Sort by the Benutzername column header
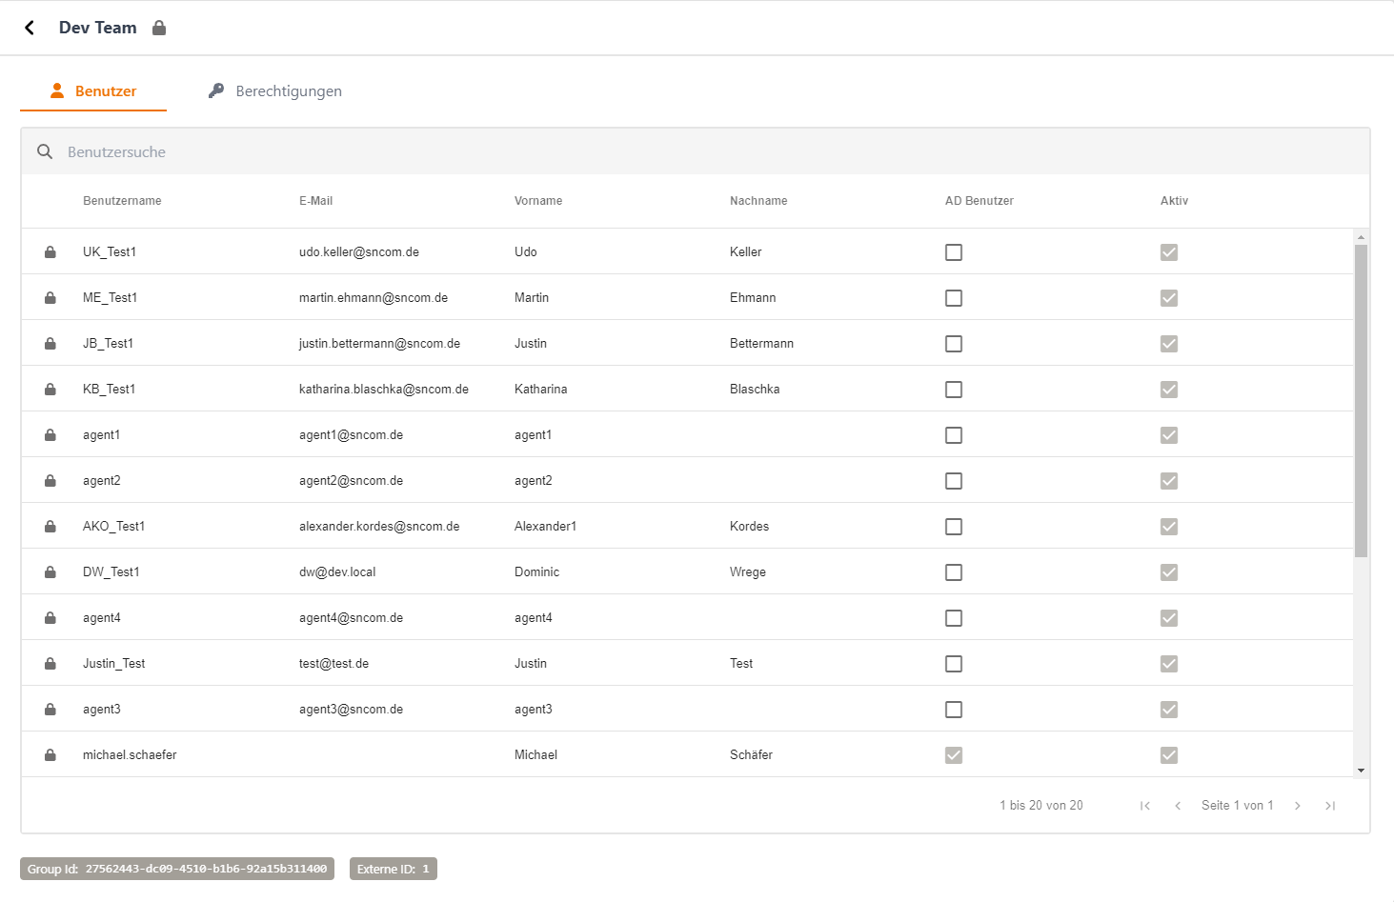The width and height of the screenshot is (1394, 902). pos(122,201)
